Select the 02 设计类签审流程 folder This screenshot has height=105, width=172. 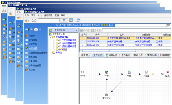(66, 43)
